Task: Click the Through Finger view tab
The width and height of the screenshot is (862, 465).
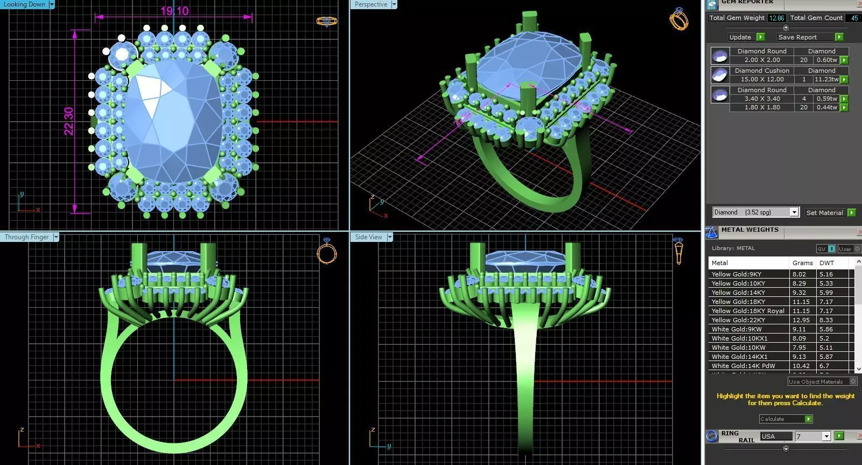Action: [x=26, y=237]
